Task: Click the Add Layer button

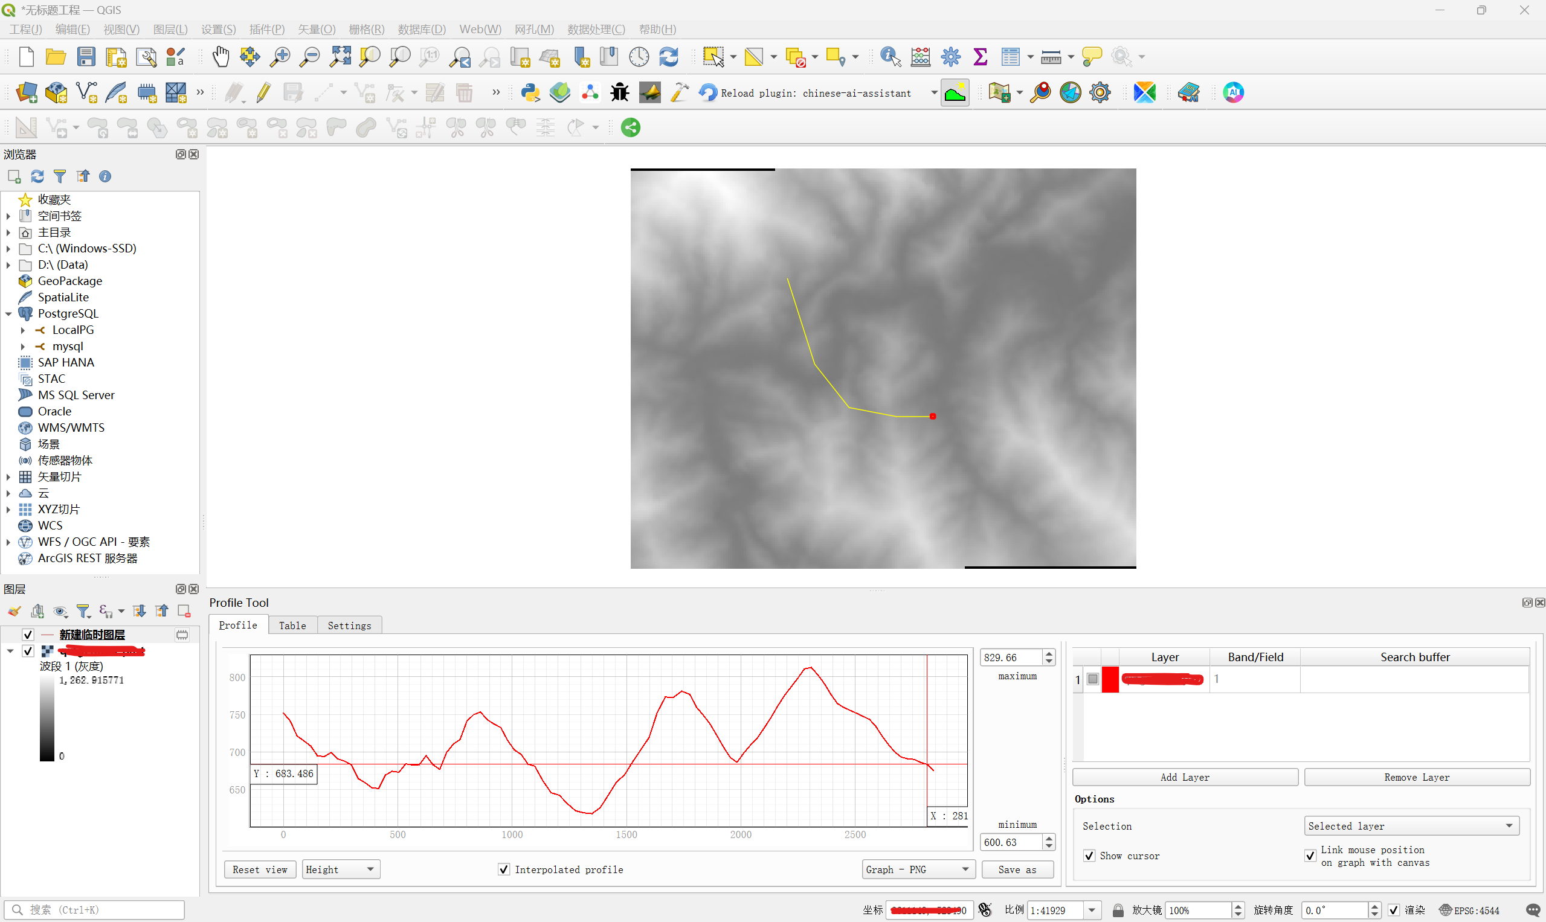Action: click(1184, 777)
